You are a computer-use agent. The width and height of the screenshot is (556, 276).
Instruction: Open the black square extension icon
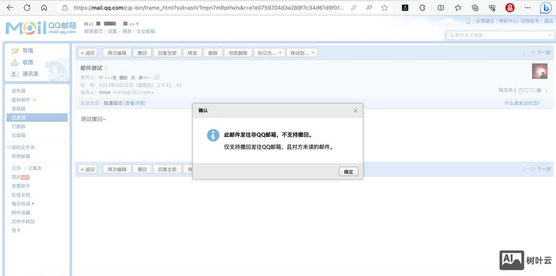405,7
